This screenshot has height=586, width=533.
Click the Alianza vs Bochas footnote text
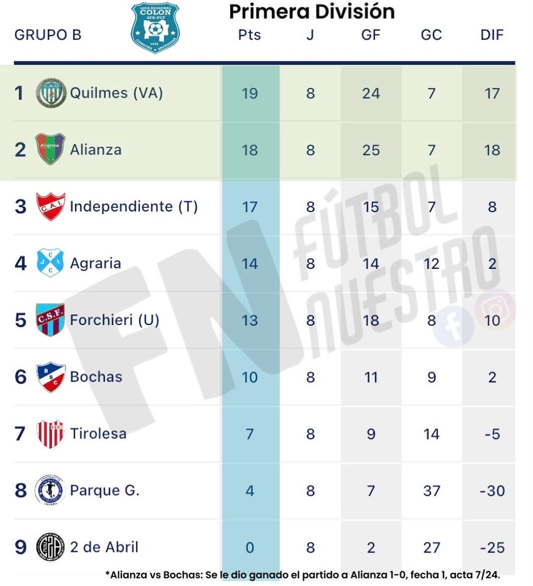coord(303,575)
